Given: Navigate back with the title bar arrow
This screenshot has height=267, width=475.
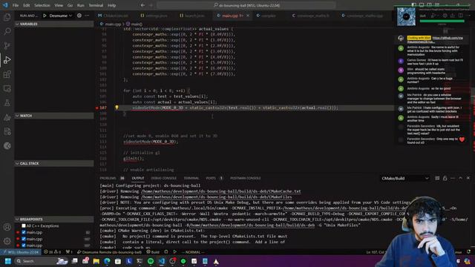Looking at the screenshot, I should point(142,5).
